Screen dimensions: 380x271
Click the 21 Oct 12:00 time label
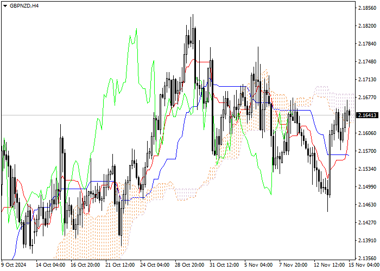pos(120,265)
